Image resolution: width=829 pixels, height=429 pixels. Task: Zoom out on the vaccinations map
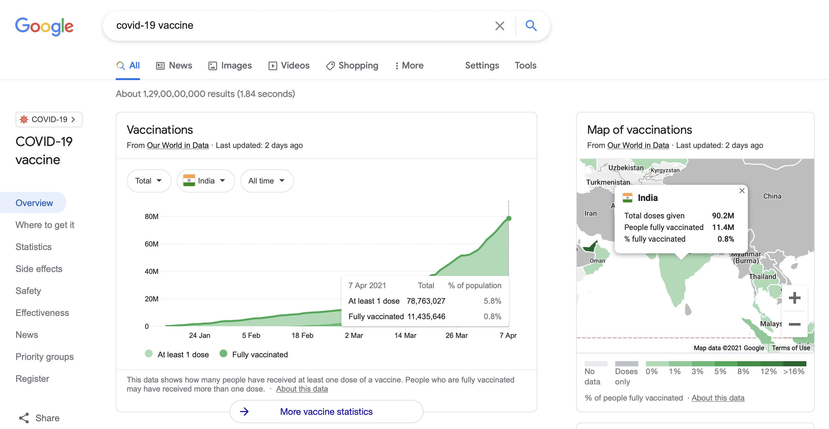point(794,324)
